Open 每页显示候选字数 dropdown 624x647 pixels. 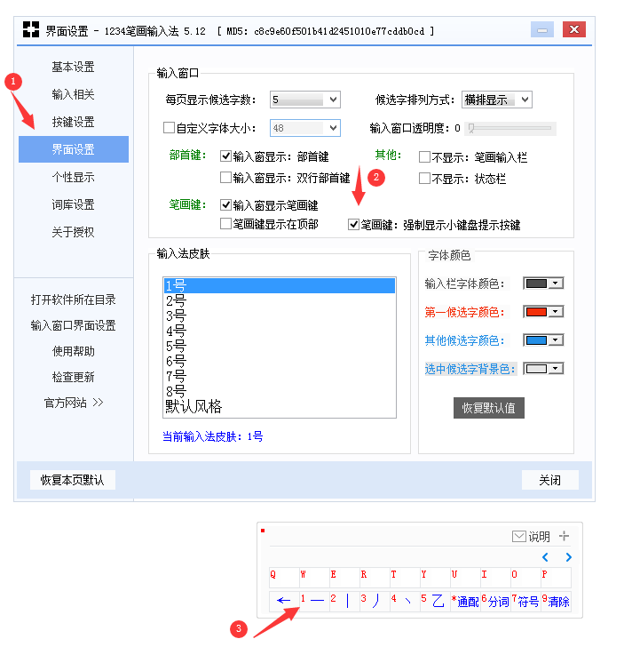pyautogui.click(x=305, y=100)
